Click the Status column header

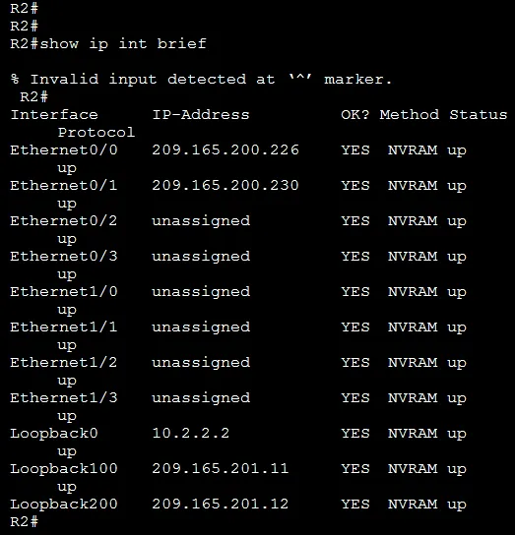coord(479,115)
